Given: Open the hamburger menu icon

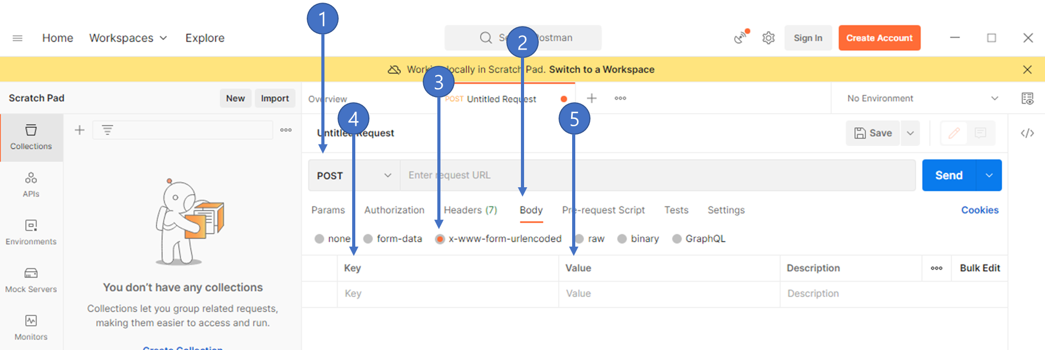Looking at the screenshot, I should point(17,38).
